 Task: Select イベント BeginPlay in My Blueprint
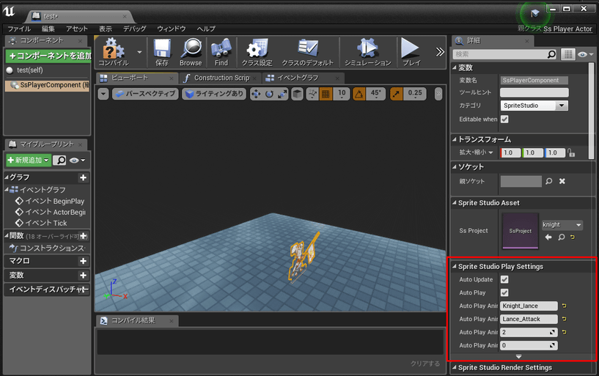(50, 201)
